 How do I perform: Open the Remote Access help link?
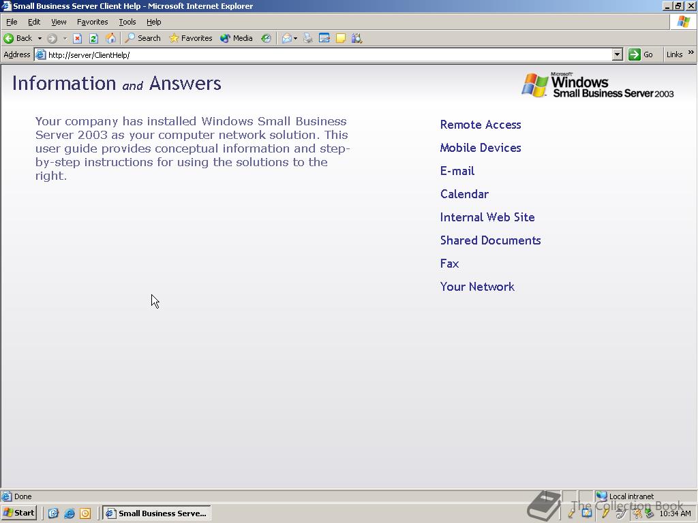click(x=481, y=125)
